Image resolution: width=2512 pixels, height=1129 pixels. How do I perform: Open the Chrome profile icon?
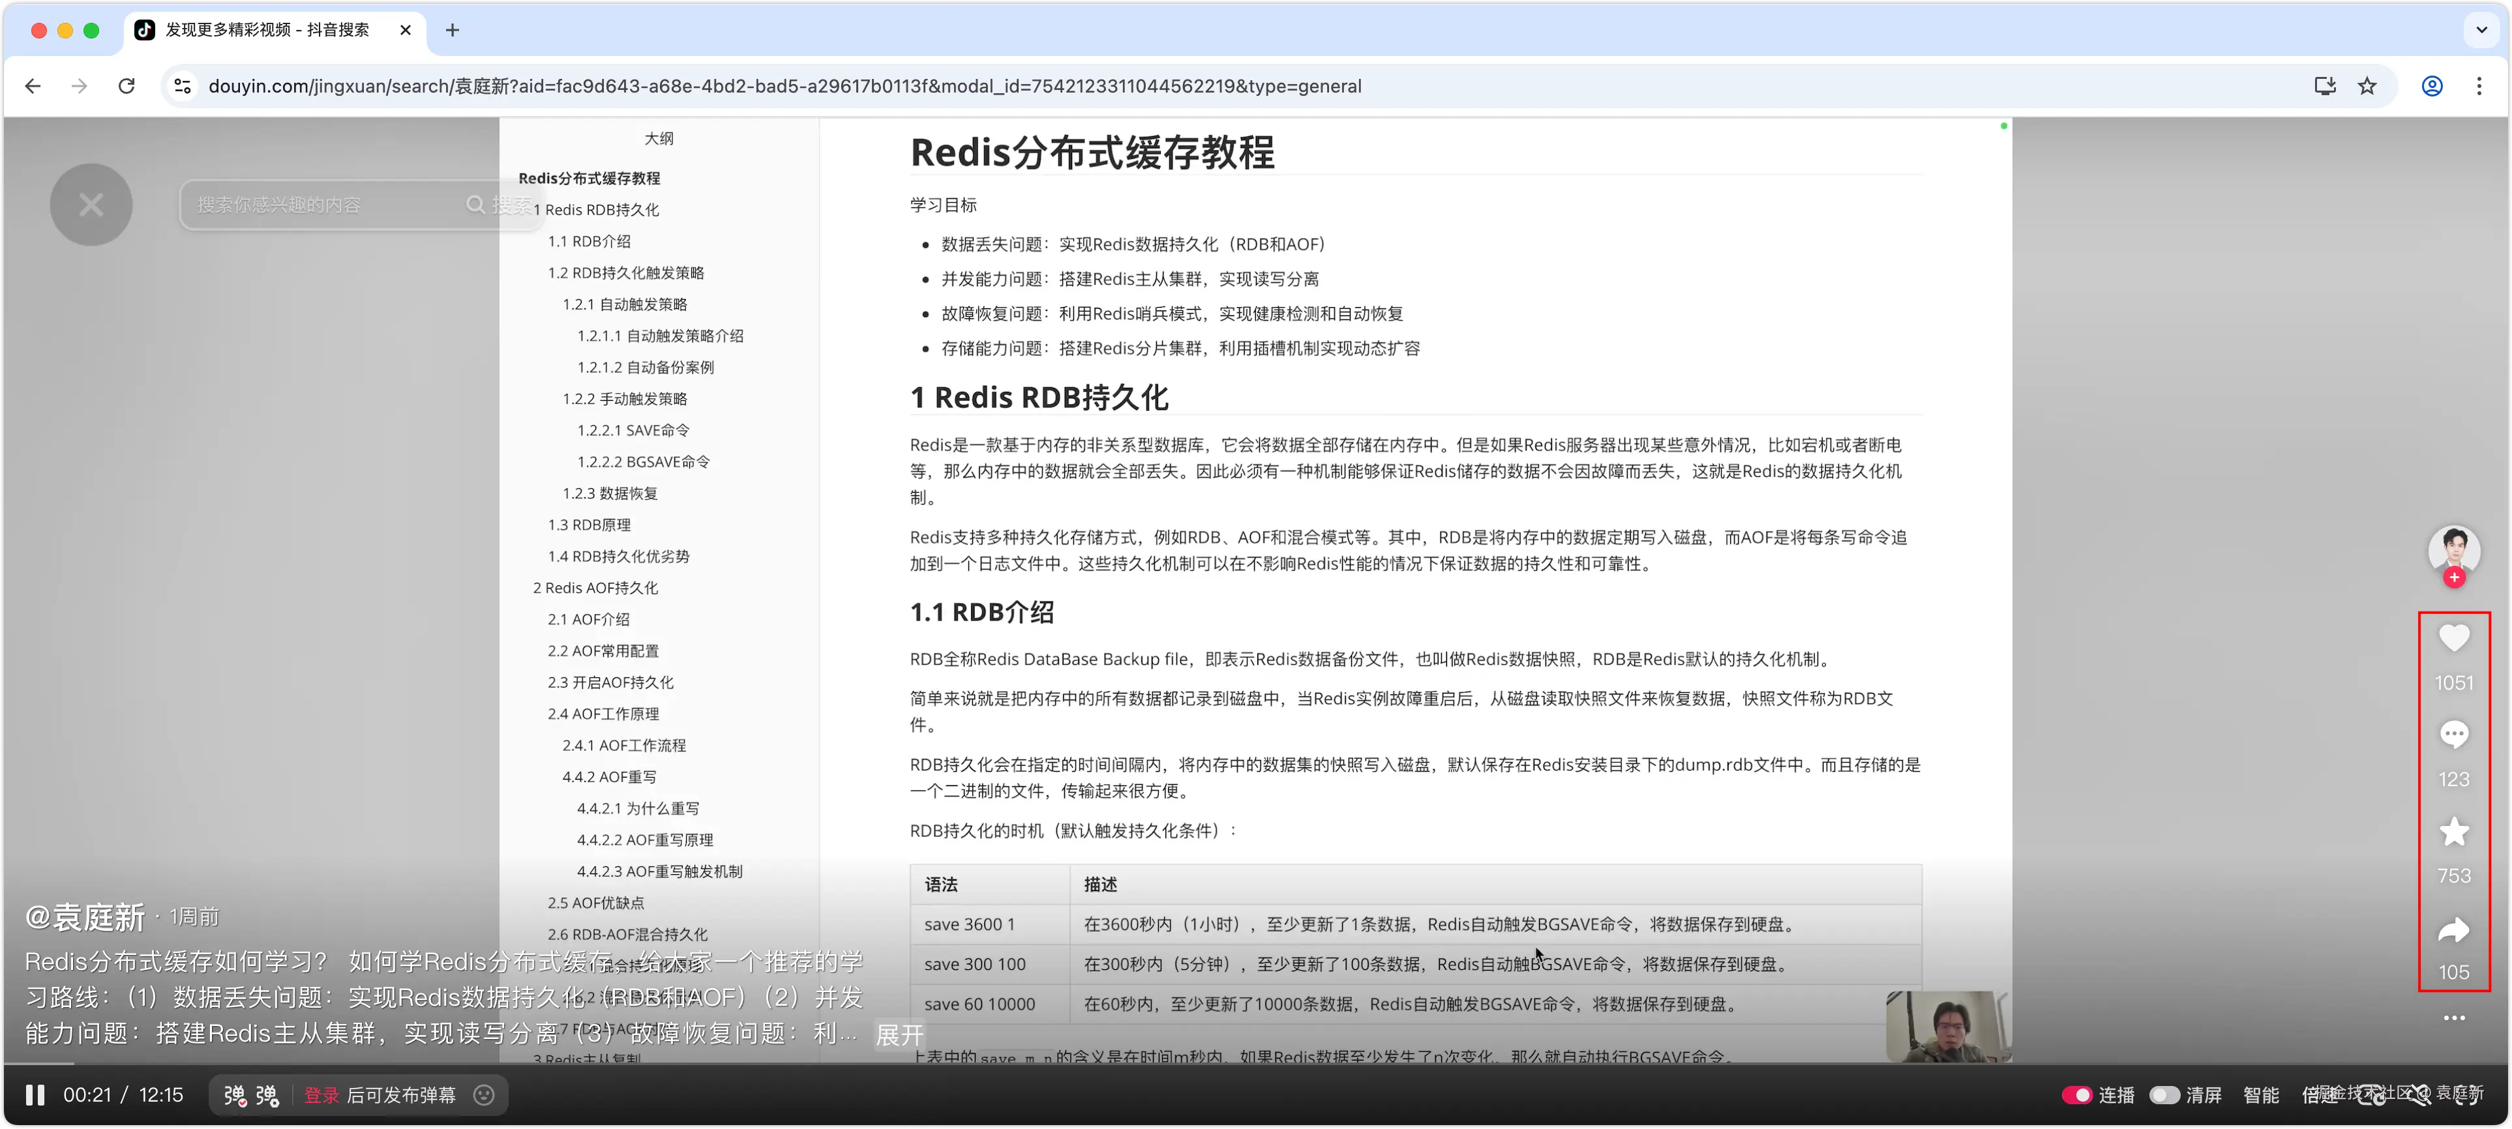click(2432, 86)
